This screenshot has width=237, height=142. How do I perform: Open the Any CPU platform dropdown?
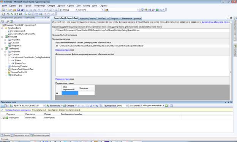point(90,10)
